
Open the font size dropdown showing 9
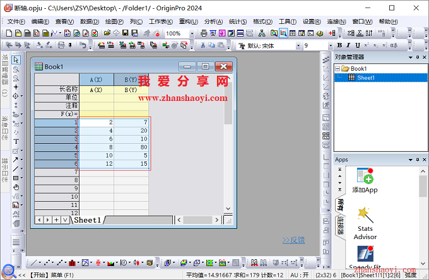point(330,45)
